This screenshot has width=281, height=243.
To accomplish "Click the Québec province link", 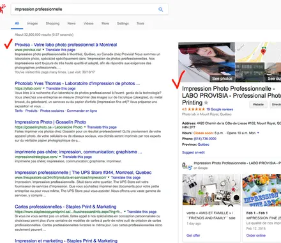I will (x=203, y=145).
